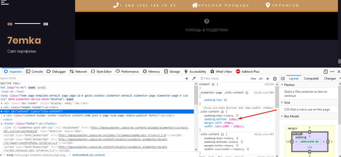Open the Performance tab

pos(127,72)
